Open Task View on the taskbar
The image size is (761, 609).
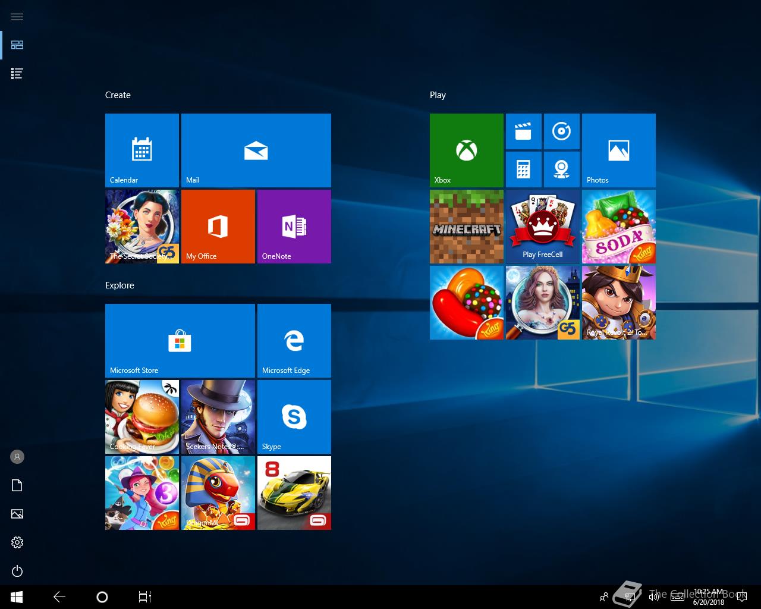click(x=145, y=597)
